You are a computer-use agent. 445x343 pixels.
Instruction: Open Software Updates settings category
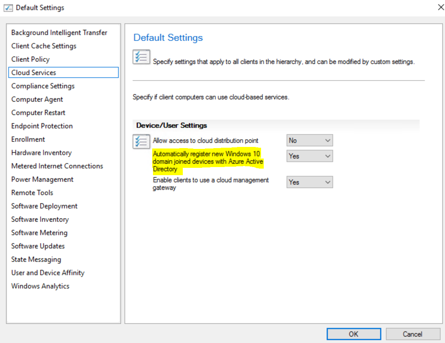tap(38, 246)
